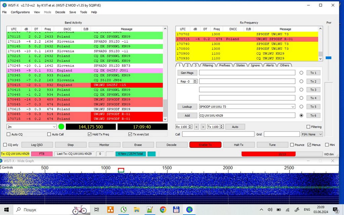Viewport: 344px width, 215px height.
Task: Enable the Auto CQ checkbox
Action: coord(8,134)
